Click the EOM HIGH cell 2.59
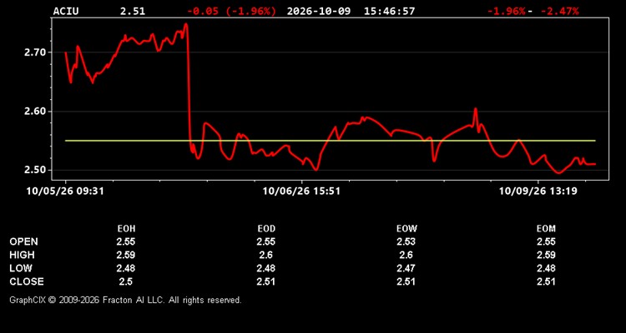This screenshot has height=333, width=626. point(546,255)
